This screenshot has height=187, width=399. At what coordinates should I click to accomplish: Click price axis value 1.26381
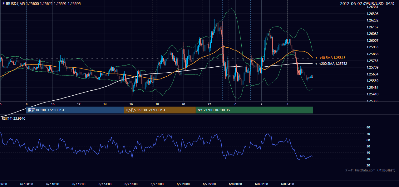point(373,7)
